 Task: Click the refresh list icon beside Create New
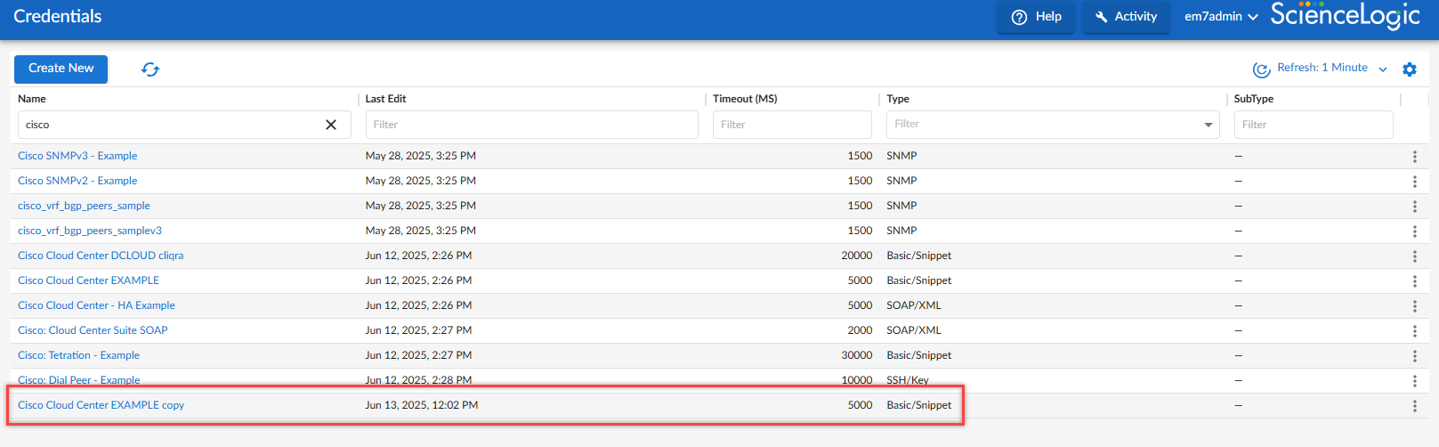coord(150,69)
